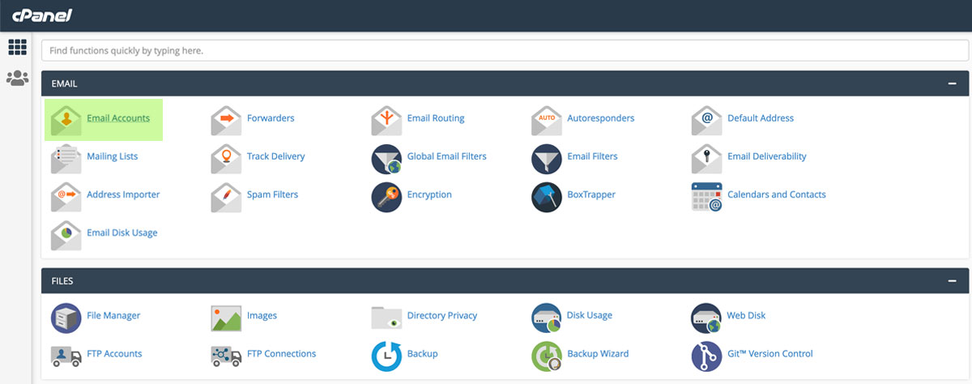Click the Web Disk drive icon

click(x=706, y=318)
